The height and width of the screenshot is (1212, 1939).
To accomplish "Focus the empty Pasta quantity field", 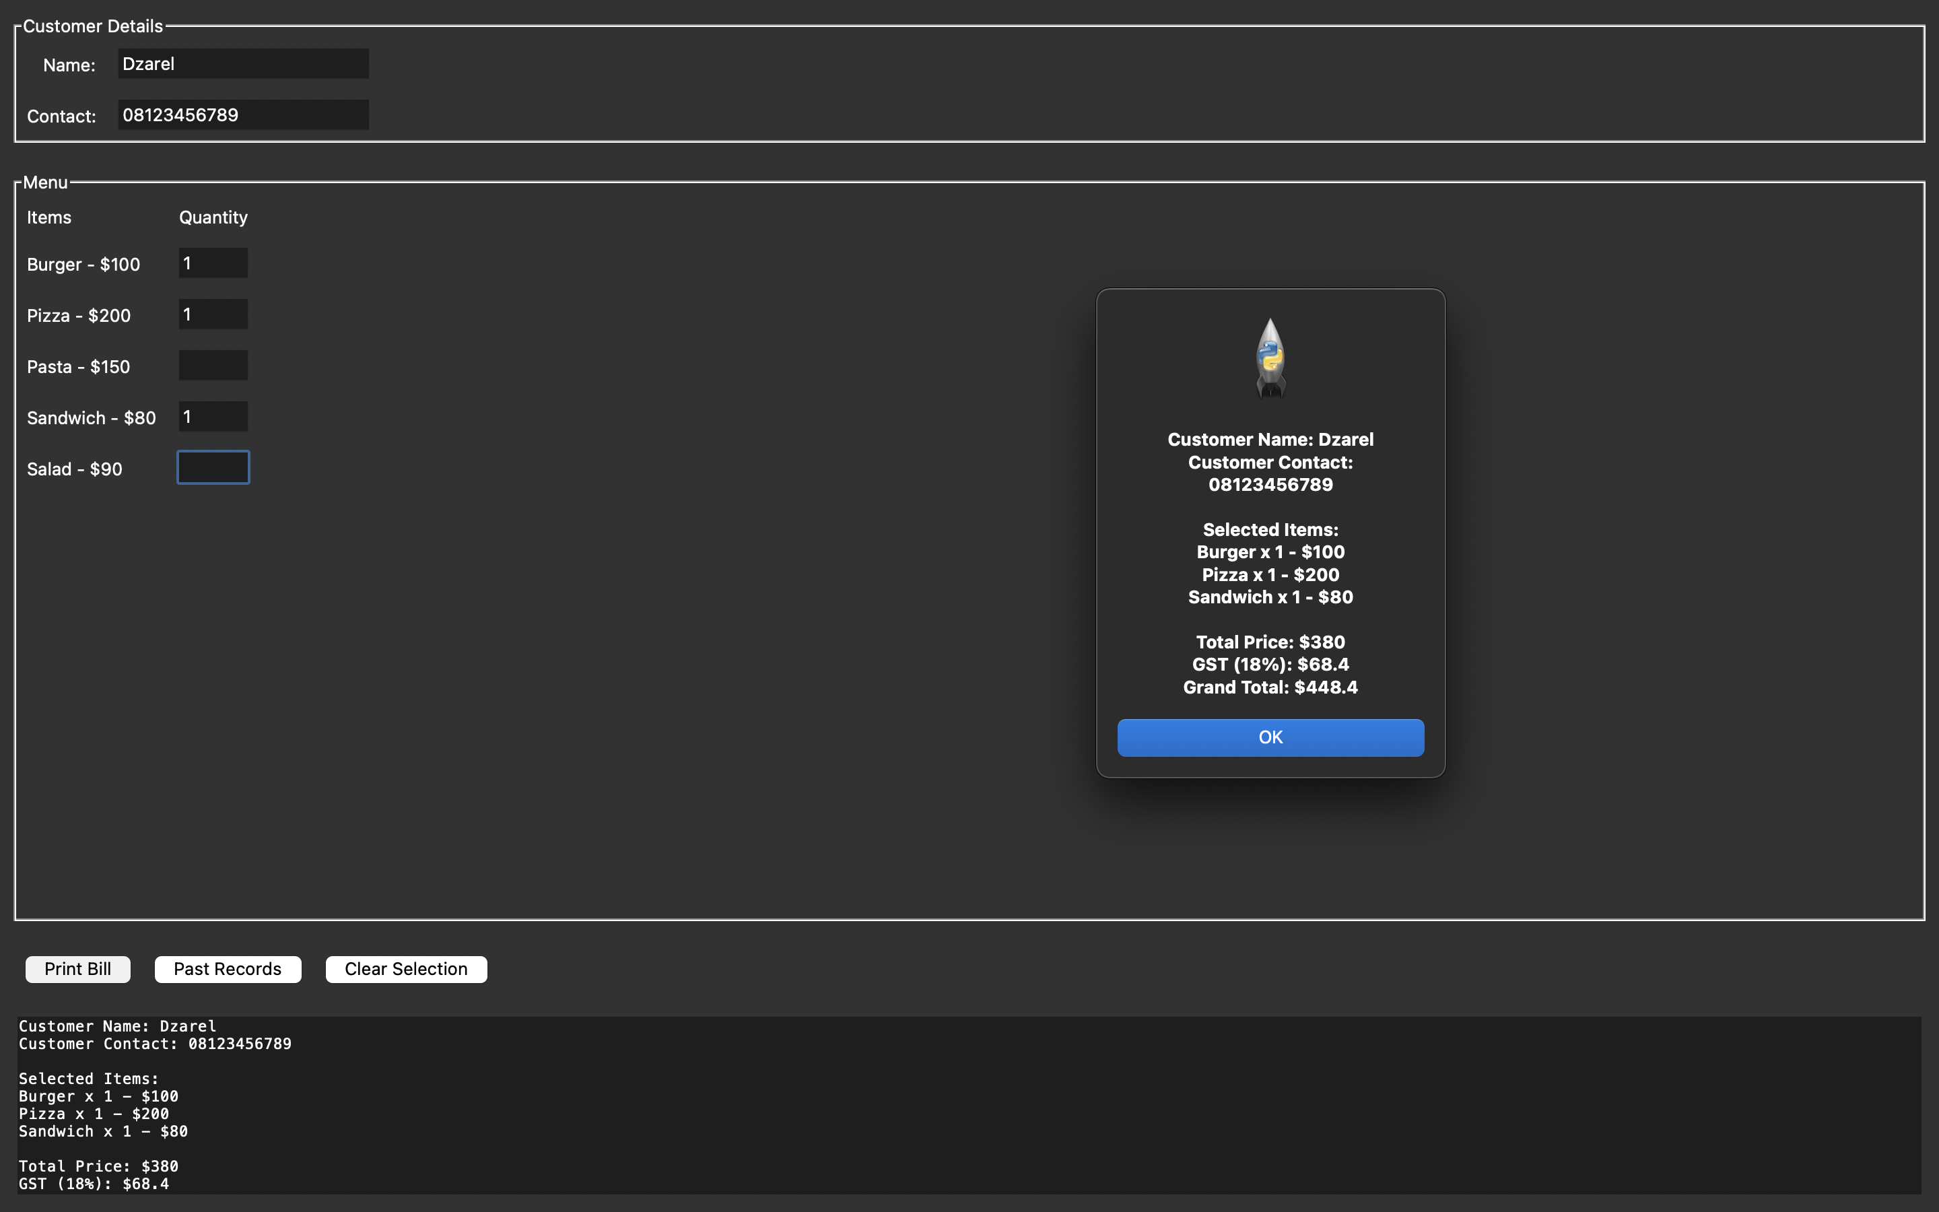I will [213, 366].
